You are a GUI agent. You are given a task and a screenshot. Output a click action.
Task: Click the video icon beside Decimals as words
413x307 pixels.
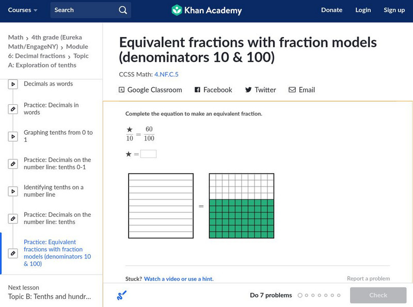coord(13,84)
